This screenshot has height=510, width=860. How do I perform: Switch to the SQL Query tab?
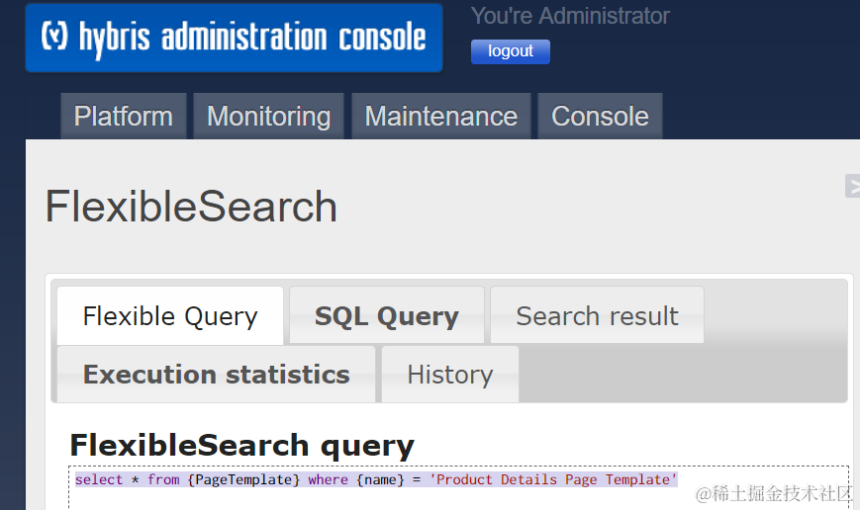(387, 316)
